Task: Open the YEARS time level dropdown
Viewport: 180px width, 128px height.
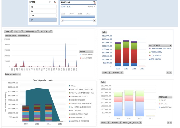Action: click(91, 7)
